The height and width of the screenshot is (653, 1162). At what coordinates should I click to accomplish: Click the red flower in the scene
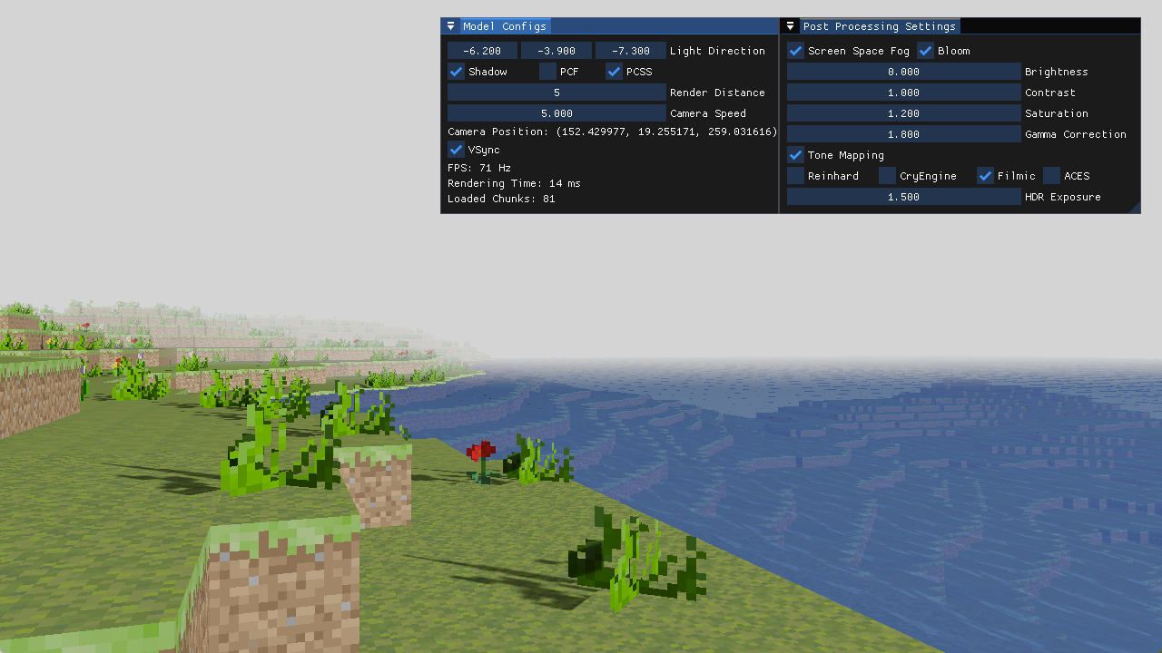click(480, 460)
